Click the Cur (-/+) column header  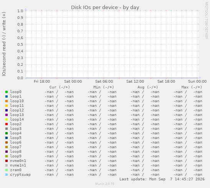tap(60, 87)
